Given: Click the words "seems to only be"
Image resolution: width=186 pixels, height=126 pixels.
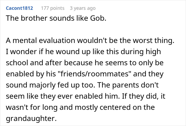Looking at the screenshot, I should coord(134,63).
